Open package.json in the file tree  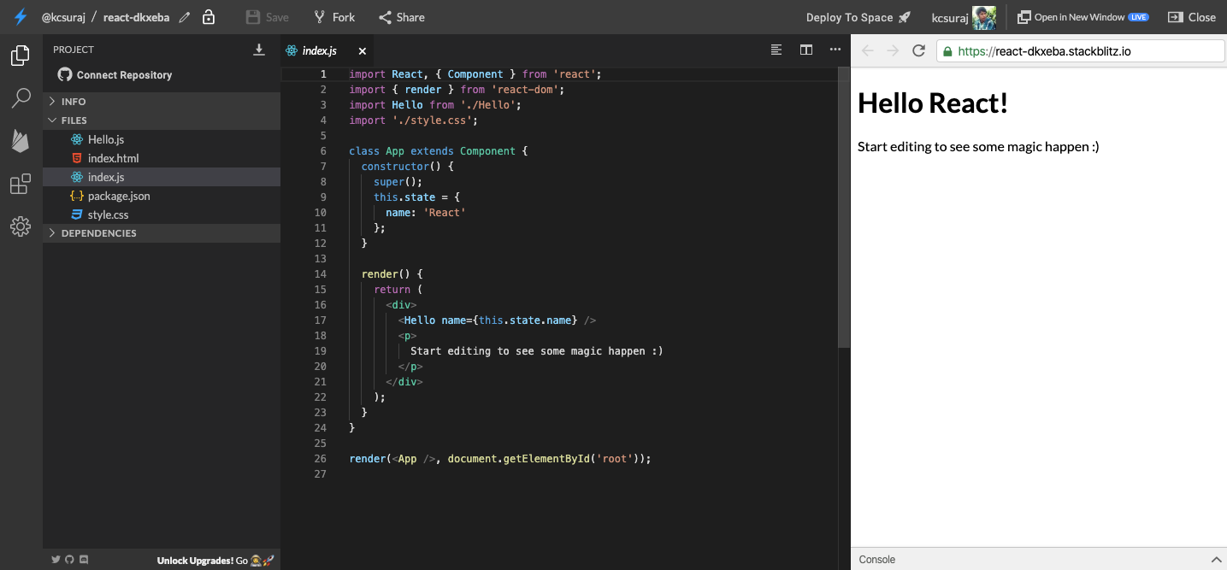(x=162, y=196)
